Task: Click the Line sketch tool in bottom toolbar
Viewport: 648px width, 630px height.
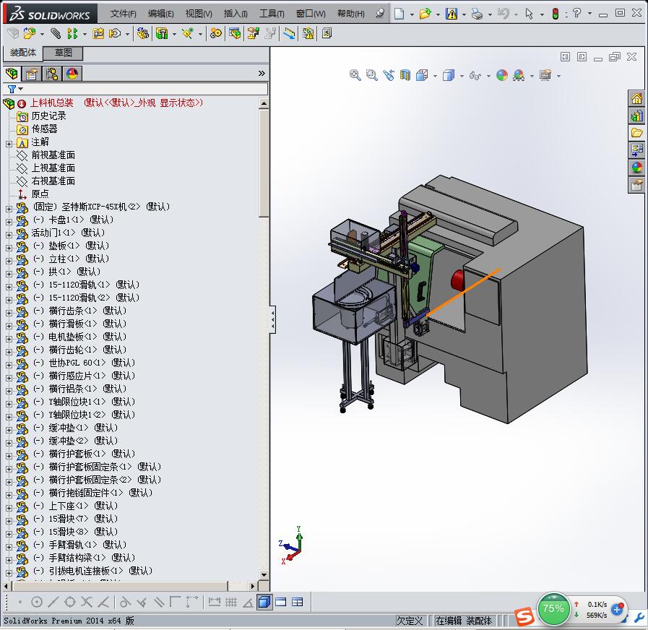Action: point(53,602)
